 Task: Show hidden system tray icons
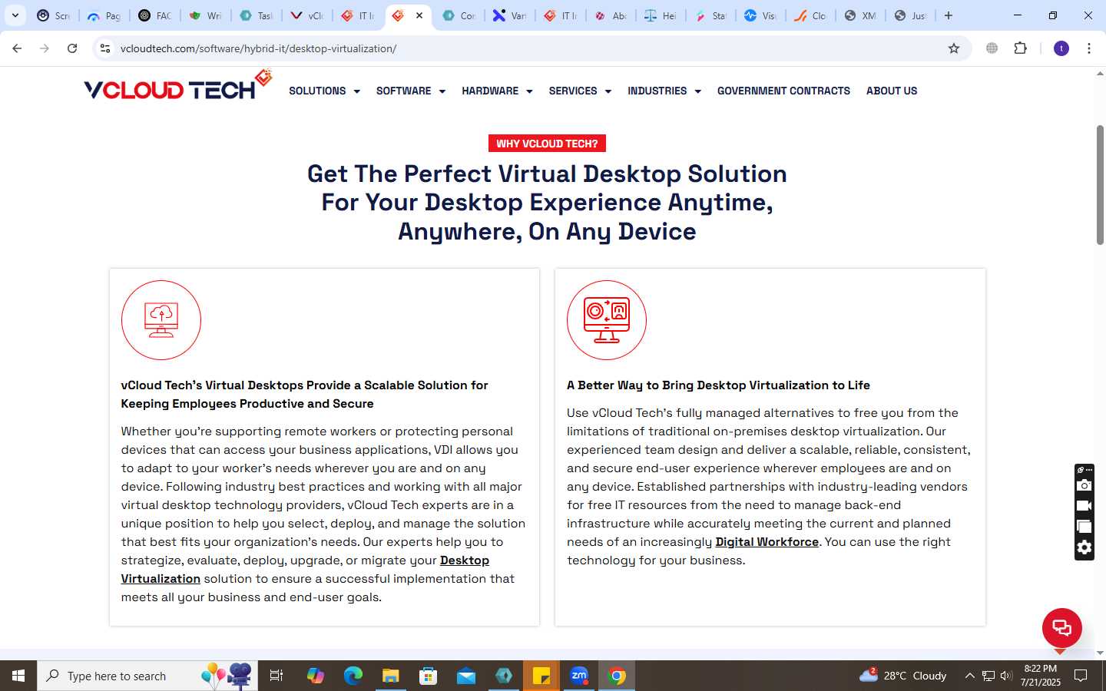(969, 676)
